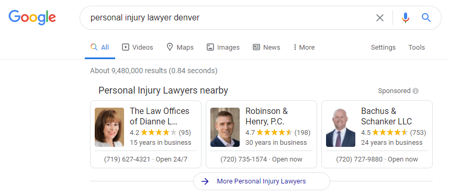This screenshot has width=449, height=196.
Task: Click the Videos play icon tab
Action: point(126,47)
